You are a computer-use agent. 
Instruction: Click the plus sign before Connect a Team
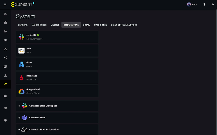19,118
